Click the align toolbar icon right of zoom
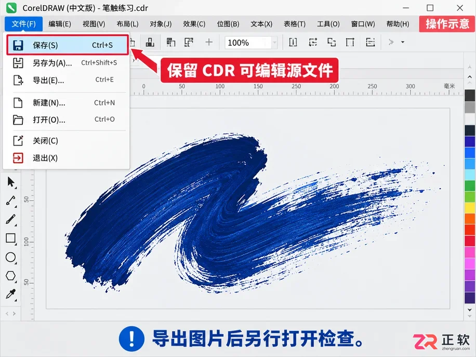This screenshot has width=476, height=357. pos(293,42)
